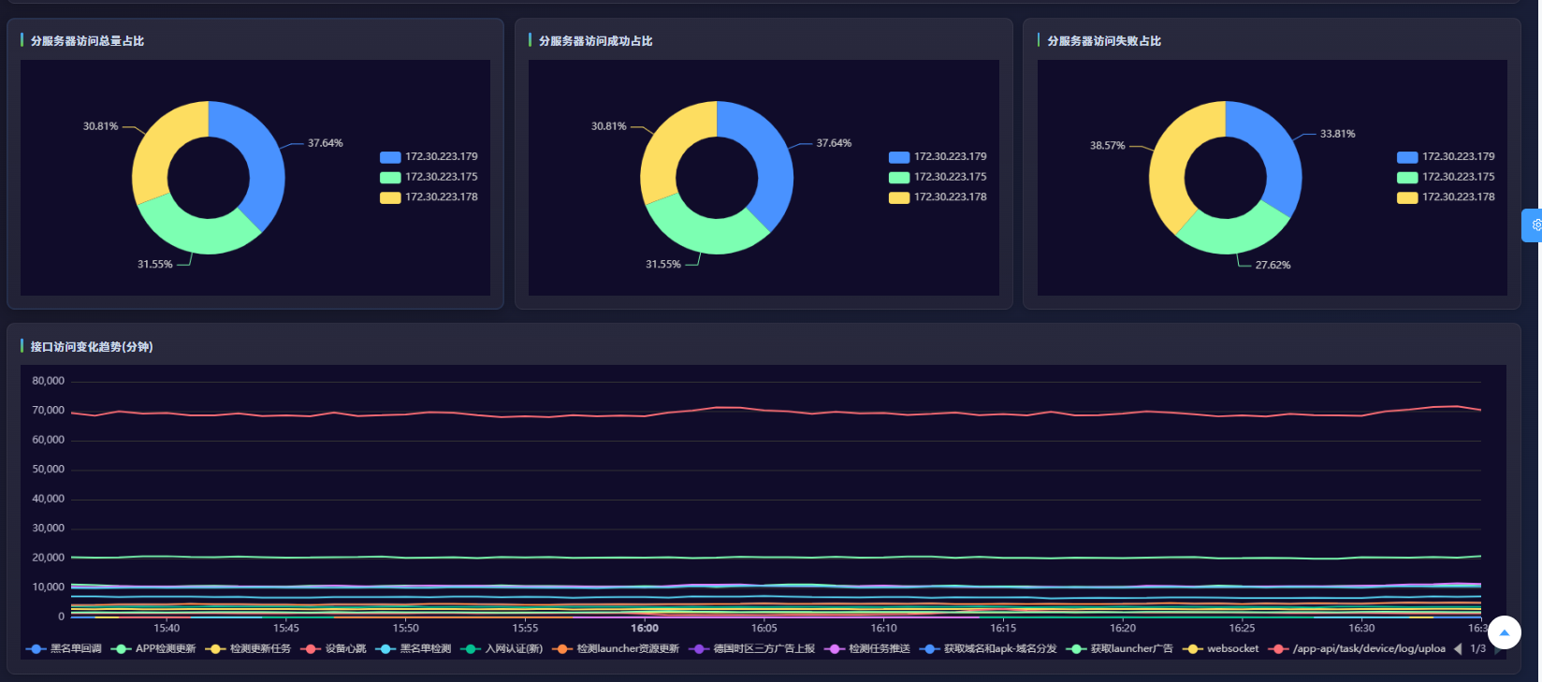
Task: Toggle the APP检测更新 legend series
Action: pos(153,648)
